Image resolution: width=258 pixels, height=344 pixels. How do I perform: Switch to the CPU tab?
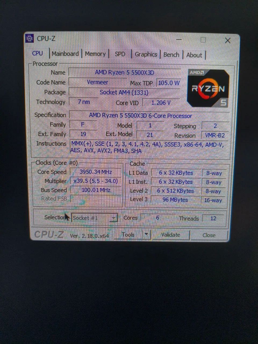coord(37,53)
